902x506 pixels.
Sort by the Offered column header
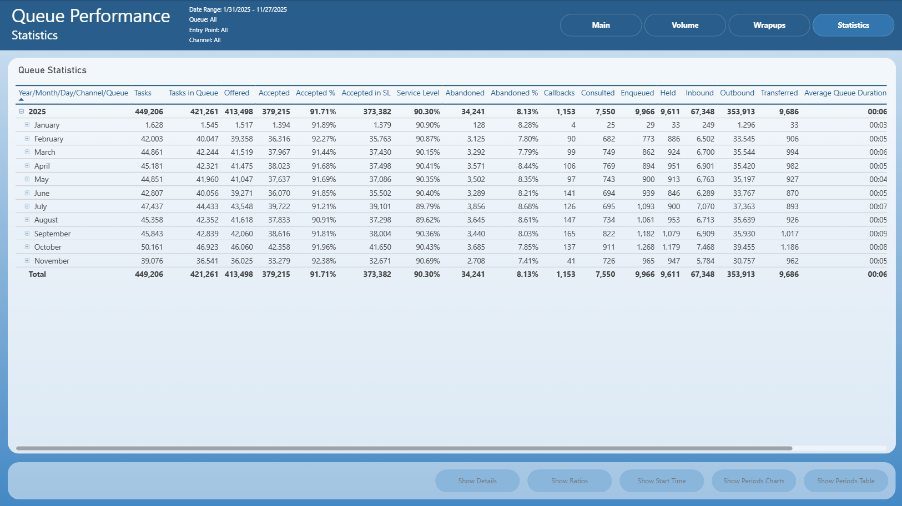pos(236,93)
